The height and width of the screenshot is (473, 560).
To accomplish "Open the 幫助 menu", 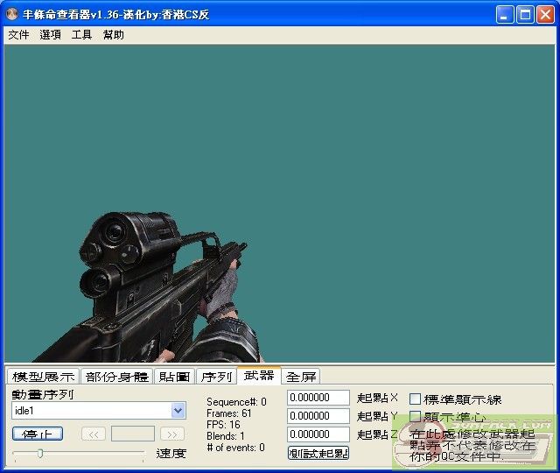I will pyautogui.click(x=113, y=35).
